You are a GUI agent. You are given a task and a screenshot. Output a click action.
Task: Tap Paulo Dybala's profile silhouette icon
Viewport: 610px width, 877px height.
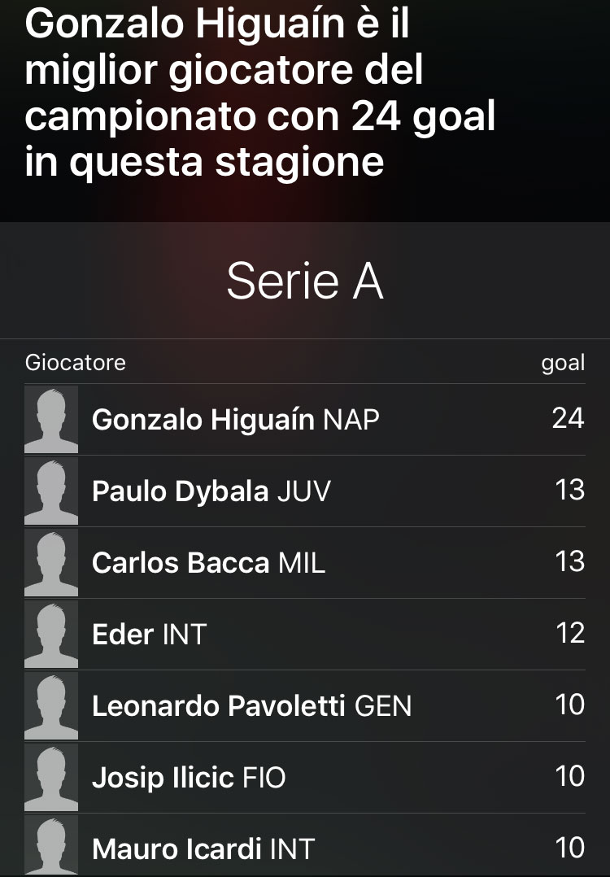point(51,491)
